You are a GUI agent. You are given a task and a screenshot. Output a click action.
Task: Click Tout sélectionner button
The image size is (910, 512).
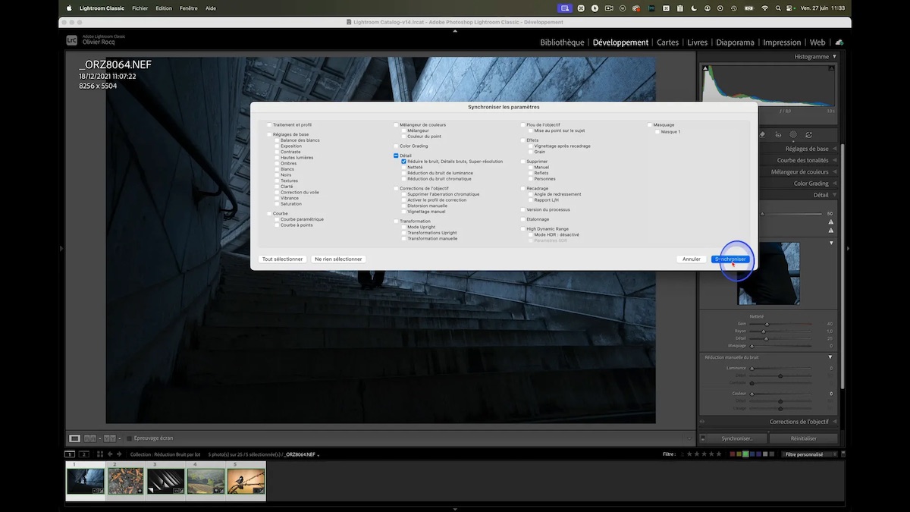[x=282, y=259]
